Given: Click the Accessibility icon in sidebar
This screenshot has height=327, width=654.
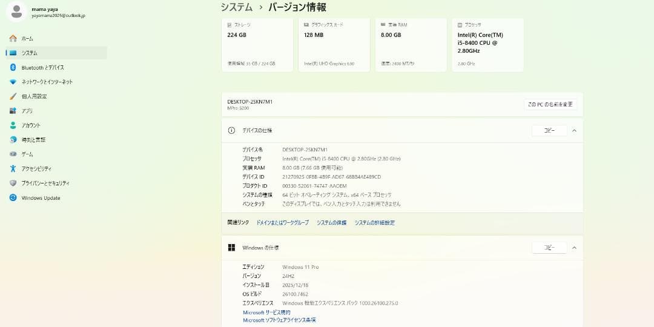Looking at the screenshot, I should coord(13,169).
